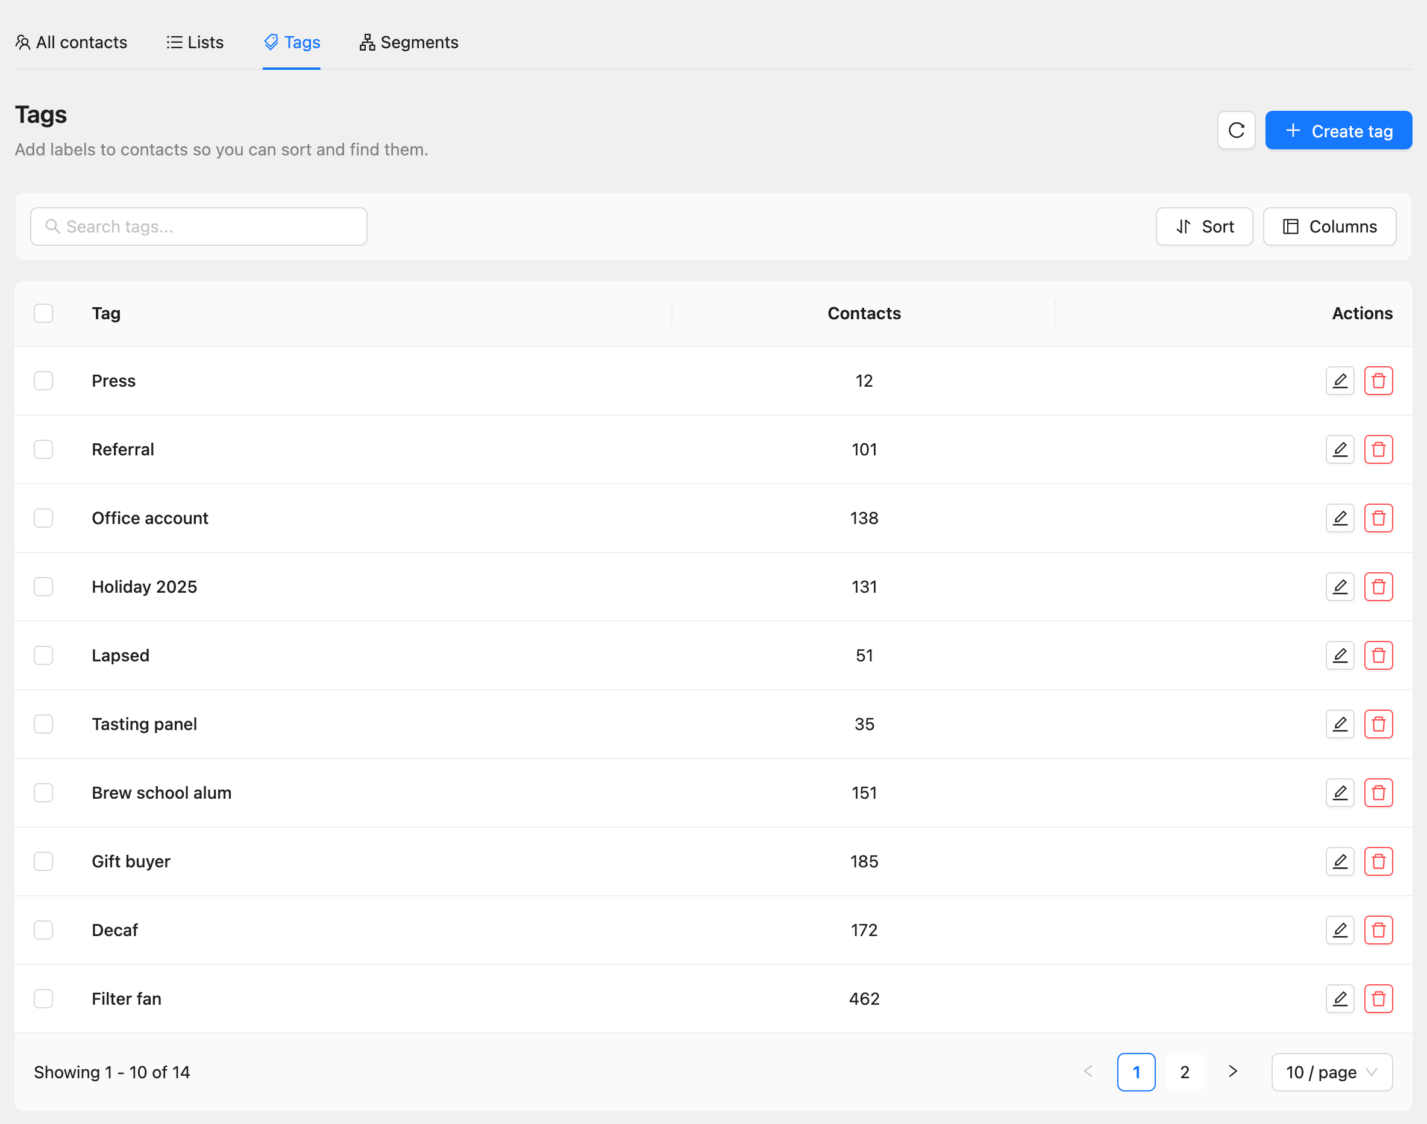Delete the Press tag
Screen dimensions: 1427x1124
1378,381
